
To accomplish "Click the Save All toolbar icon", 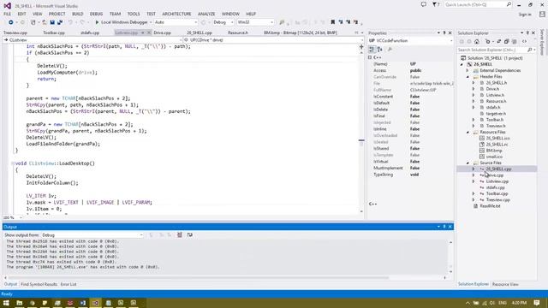I will (60, 22).
